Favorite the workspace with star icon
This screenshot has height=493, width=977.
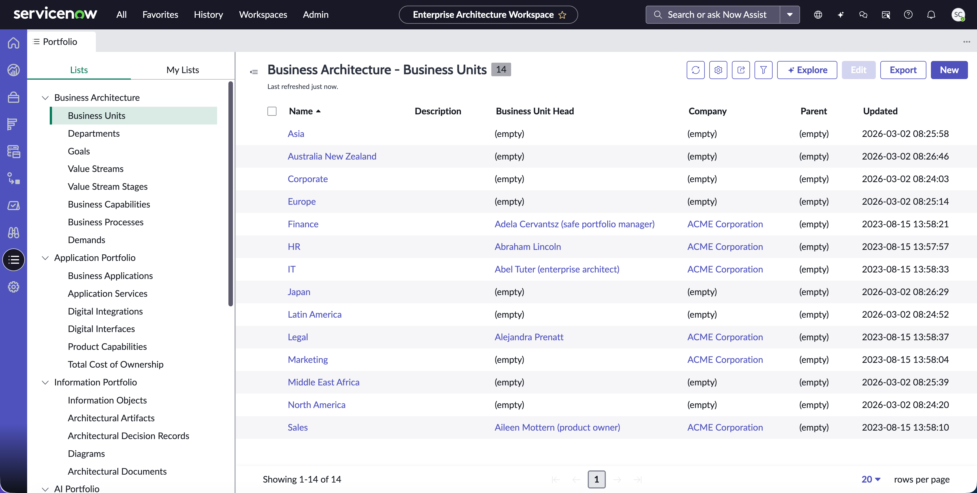563,15
